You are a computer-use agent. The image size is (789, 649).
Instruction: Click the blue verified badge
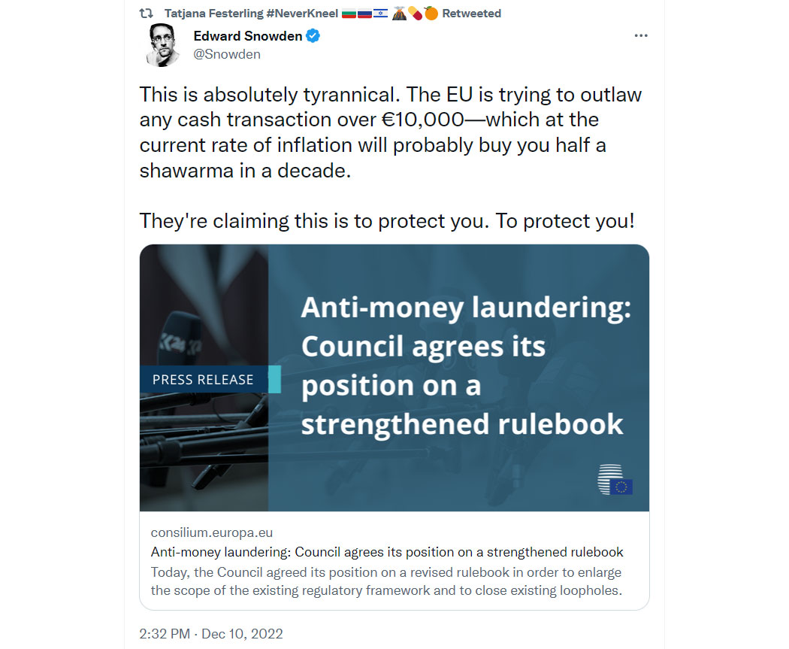click(x=313, y=36)
